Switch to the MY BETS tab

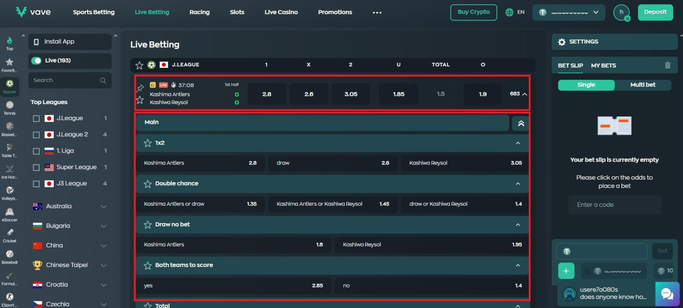pos(603,65)
